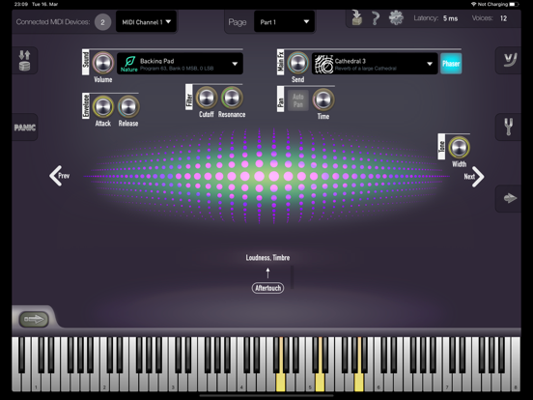Click the Cutoff knob
Screen dimensions: 533x400
pos(207,98)
